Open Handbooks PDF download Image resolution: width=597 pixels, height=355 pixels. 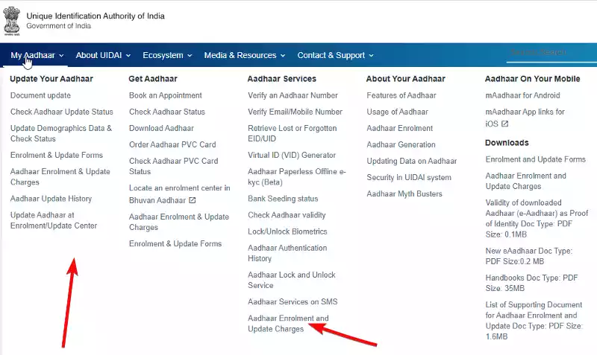(x=531, y=283)
